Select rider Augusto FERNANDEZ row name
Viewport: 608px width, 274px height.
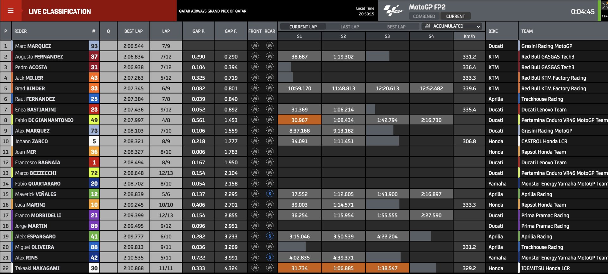[x=39, y=57]
